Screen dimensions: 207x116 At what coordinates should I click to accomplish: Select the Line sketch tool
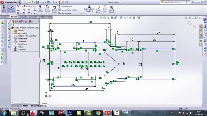[x=18, y=6]
